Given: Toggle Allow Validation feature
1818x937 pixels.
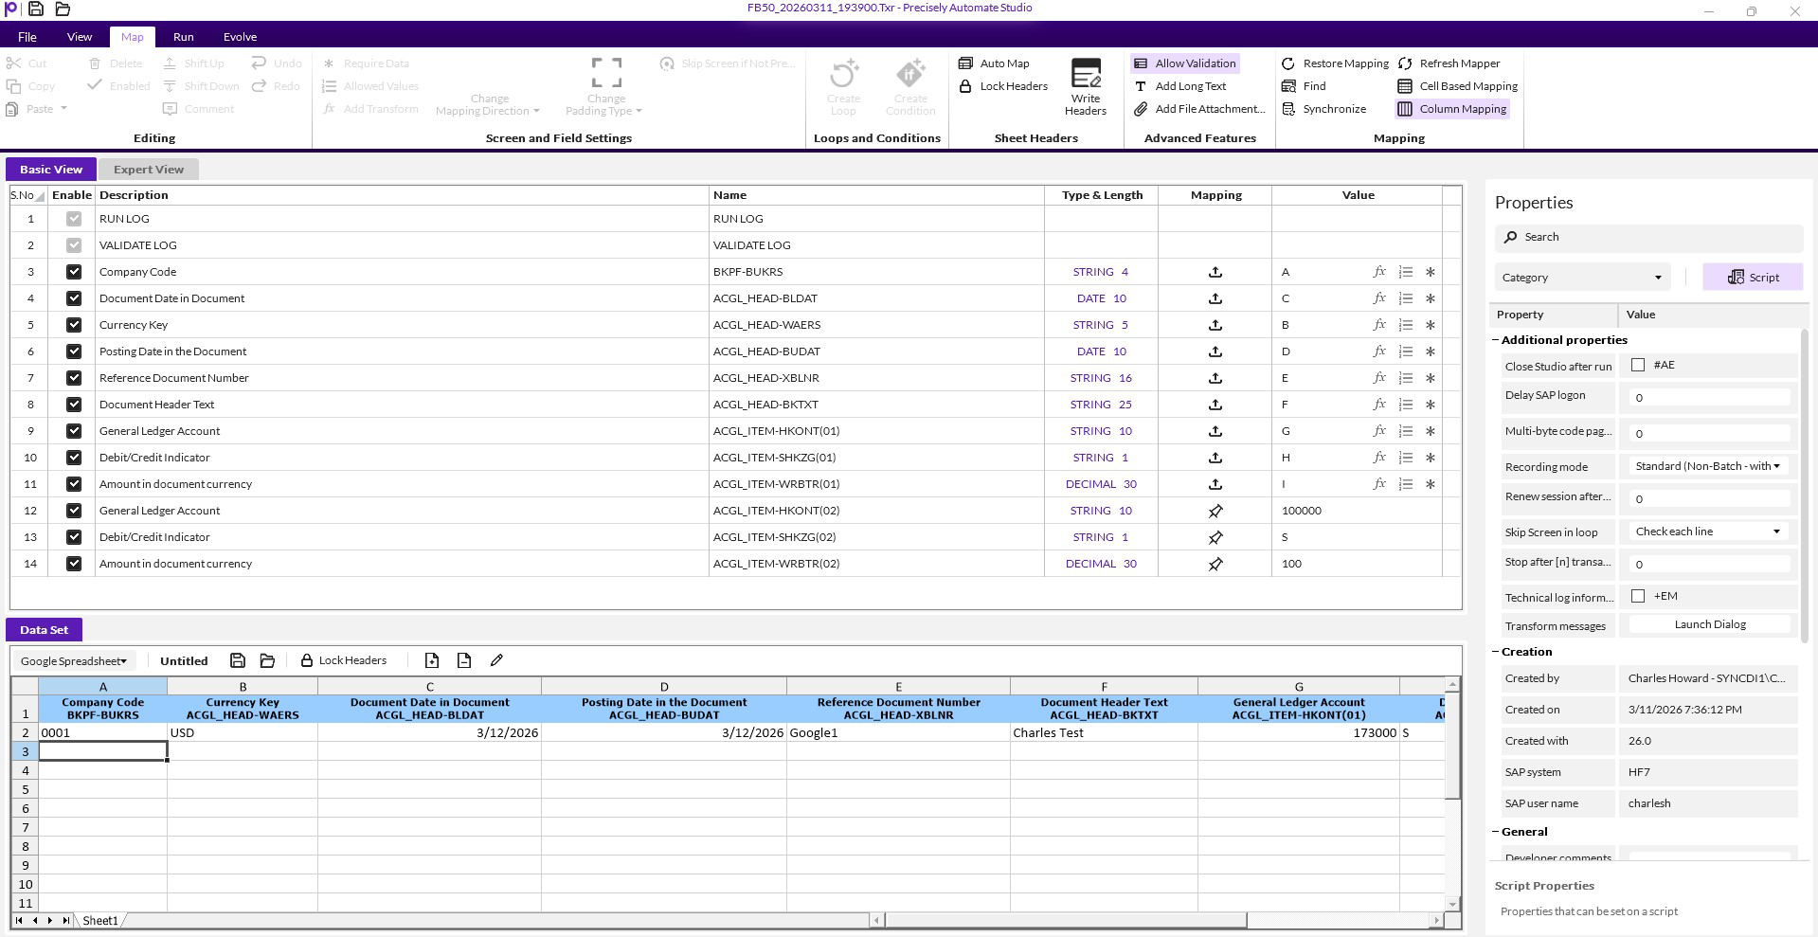Looking at the screenshot, I should pyautogui.click(x=1184, y=63).
